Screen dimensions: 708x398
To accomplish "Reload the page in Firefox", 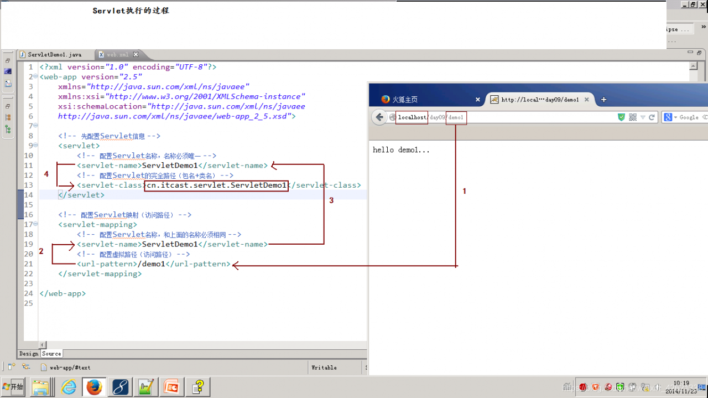I will click(x=652, y=117).
